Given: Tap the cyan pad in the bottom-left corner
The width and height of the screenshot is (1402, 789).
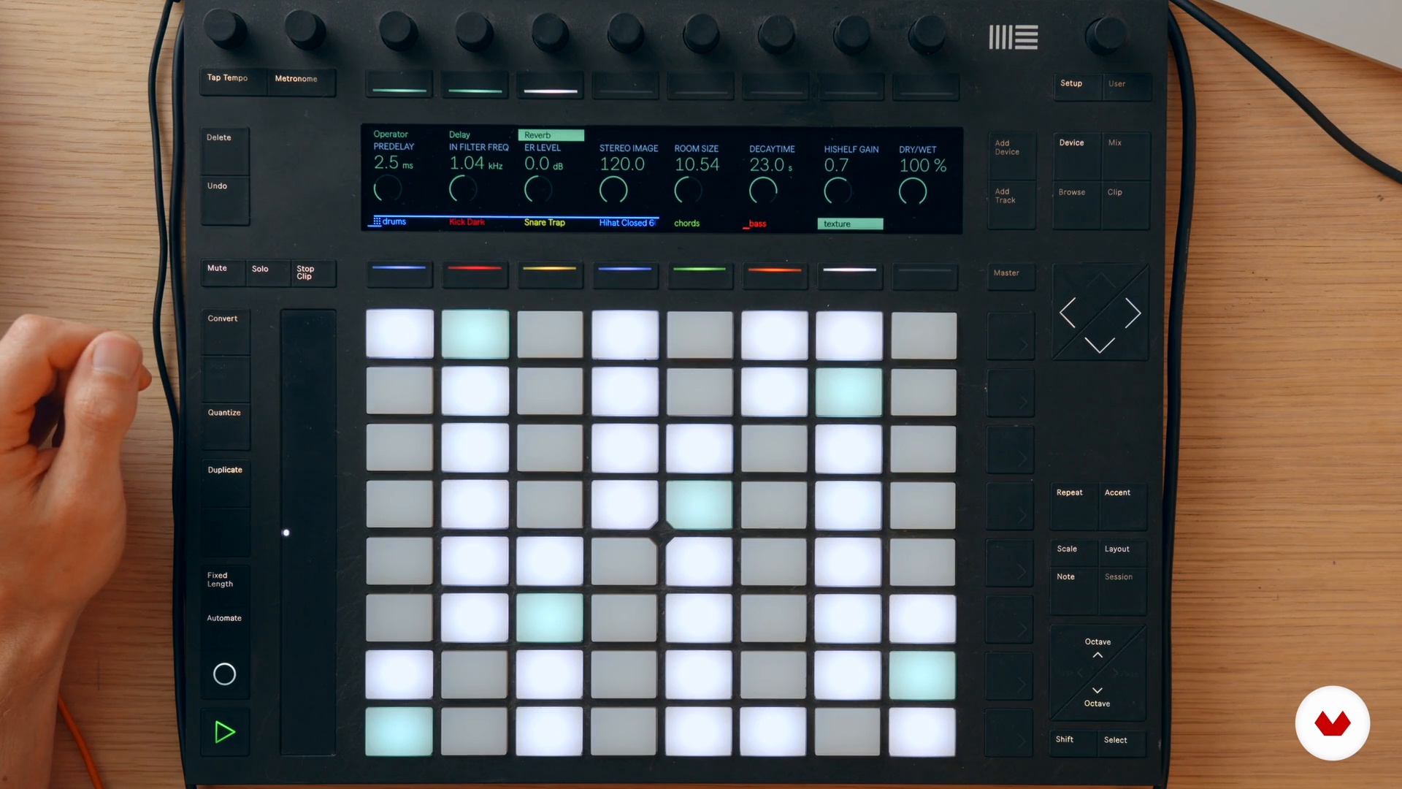Looking at the screenshot, I should pyautogui.click(x=399, y=731).
